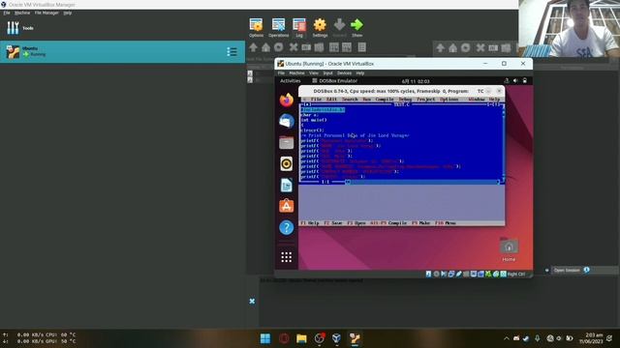Click Activities in the Ubuntu top bar

[x=291, y=81]
